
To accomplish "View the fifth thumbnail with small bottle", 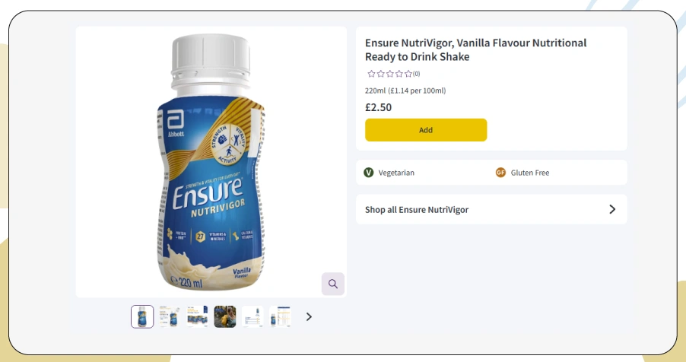I will click(252, 316).
